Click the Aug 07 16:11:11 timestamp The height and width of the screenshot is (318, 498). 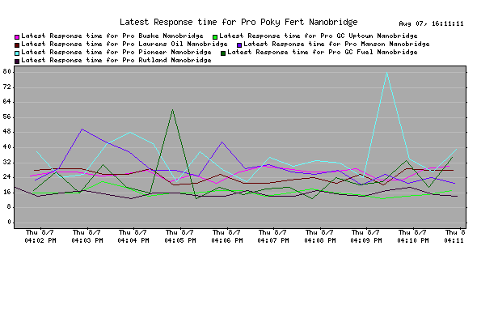pos(431,23)
